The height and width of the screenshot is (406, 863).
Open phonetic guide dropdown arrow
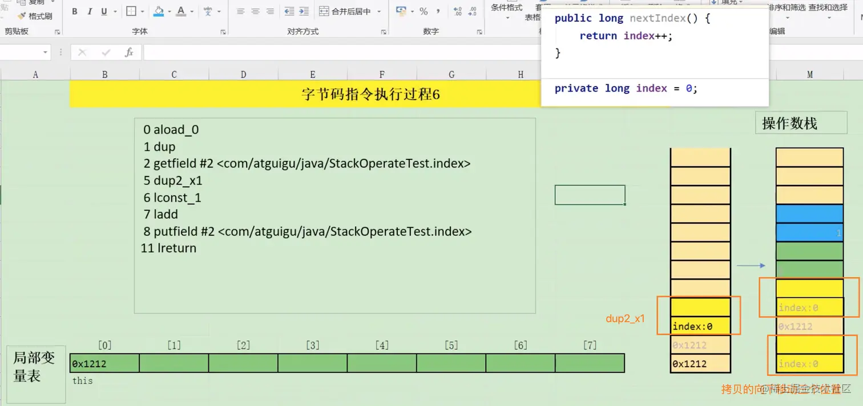(x=219, y=11)
